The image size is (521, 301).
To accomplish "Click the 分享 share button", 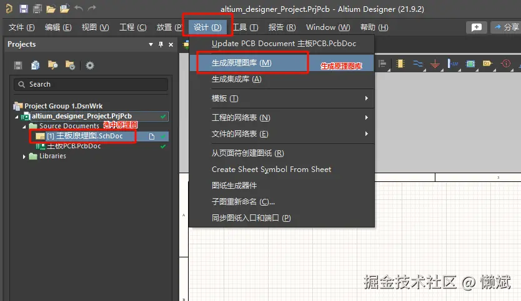I will tap(506, 27).
